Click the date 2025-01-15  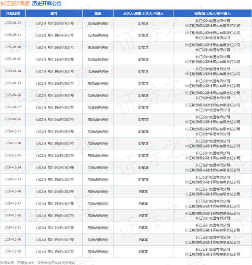(x=13, y=59)
